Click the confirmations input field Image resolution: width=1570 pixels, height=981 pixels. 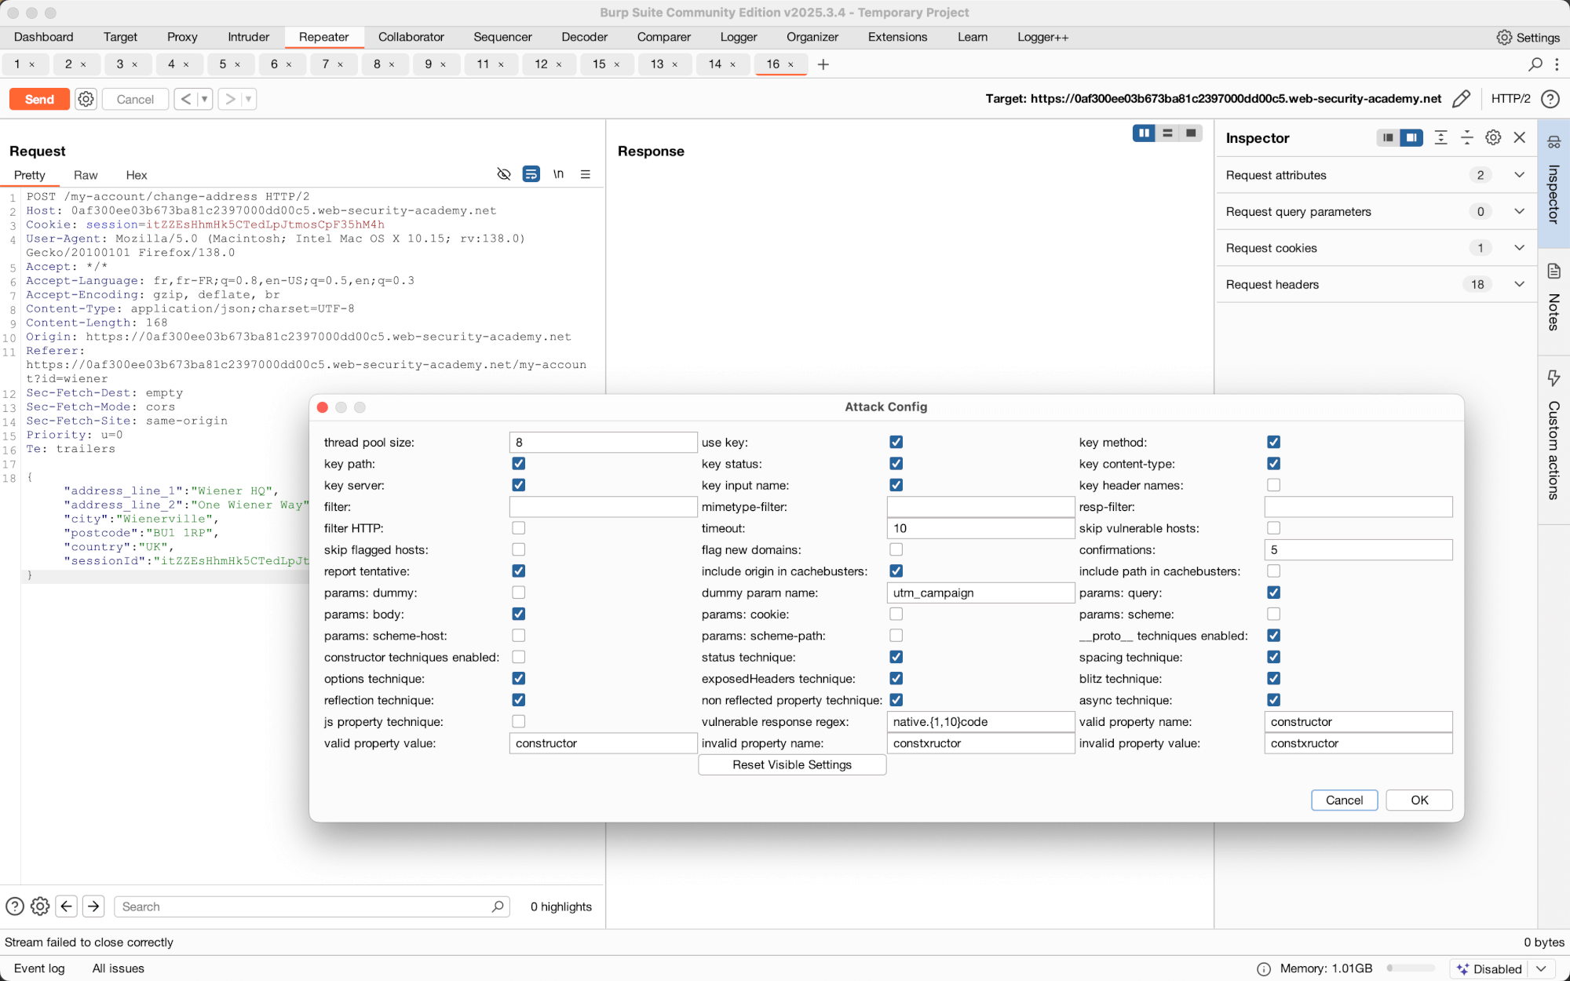(1358, 550)
